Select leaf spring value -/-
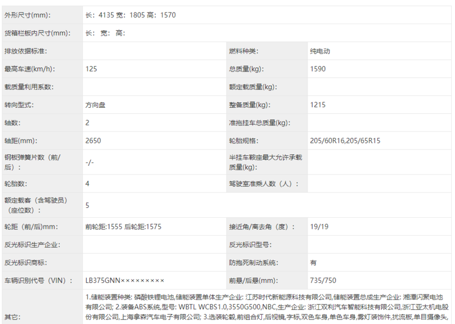Viewport: 455px width, 324px height. (x=90, y=163)
